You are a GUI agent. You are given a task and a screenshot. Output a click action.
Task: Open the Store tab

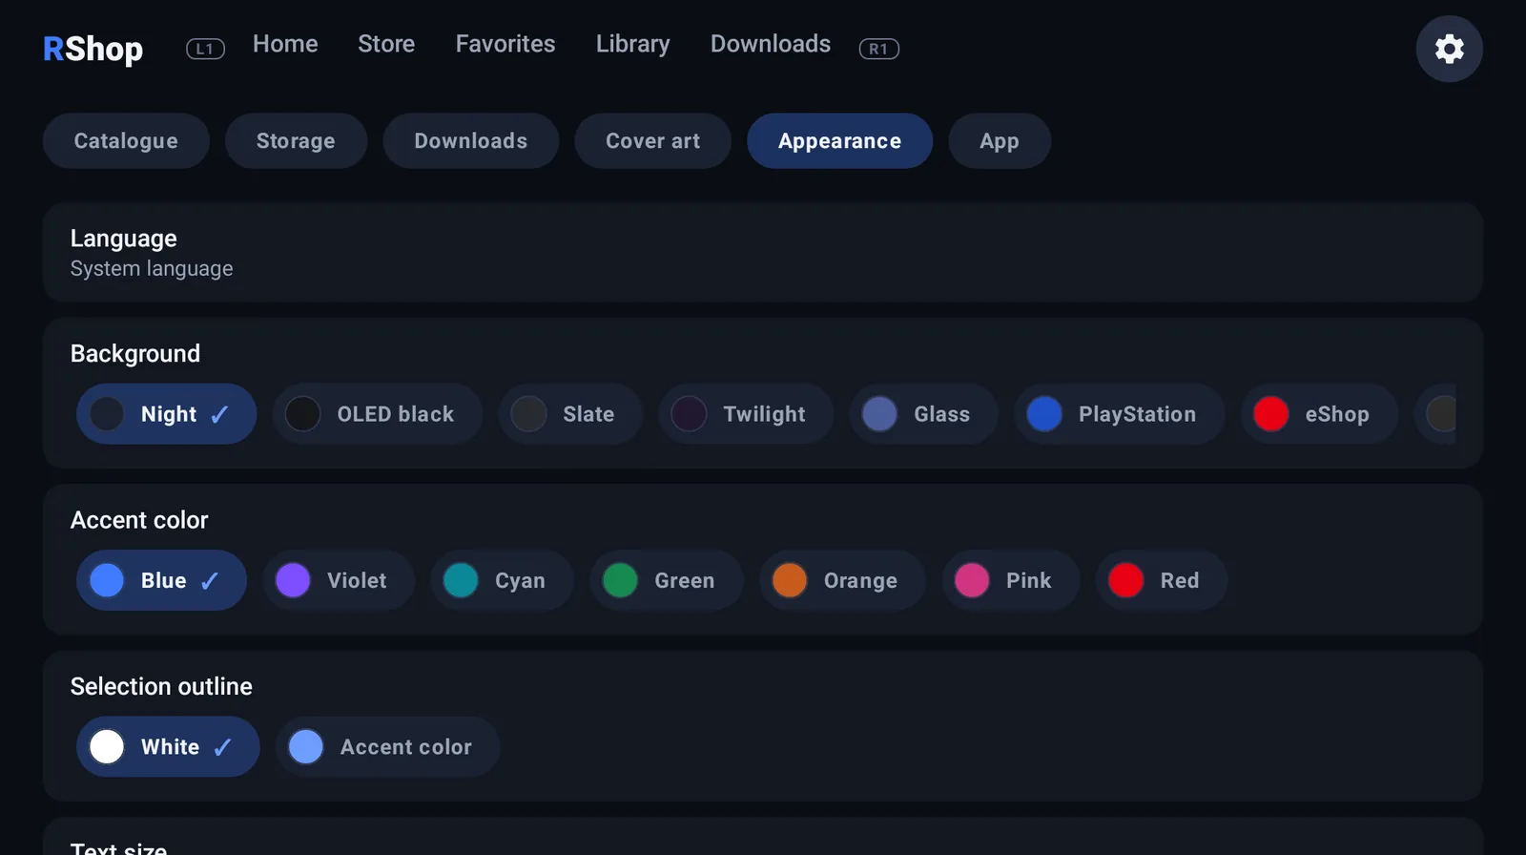[386, 44]
